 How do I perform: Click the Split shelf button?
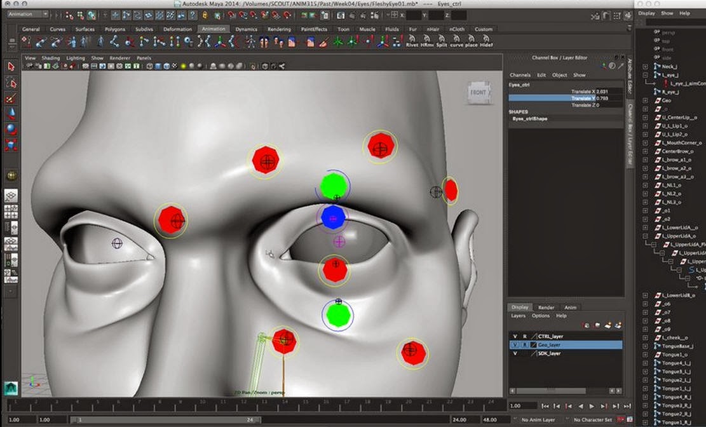pos(442,42)
